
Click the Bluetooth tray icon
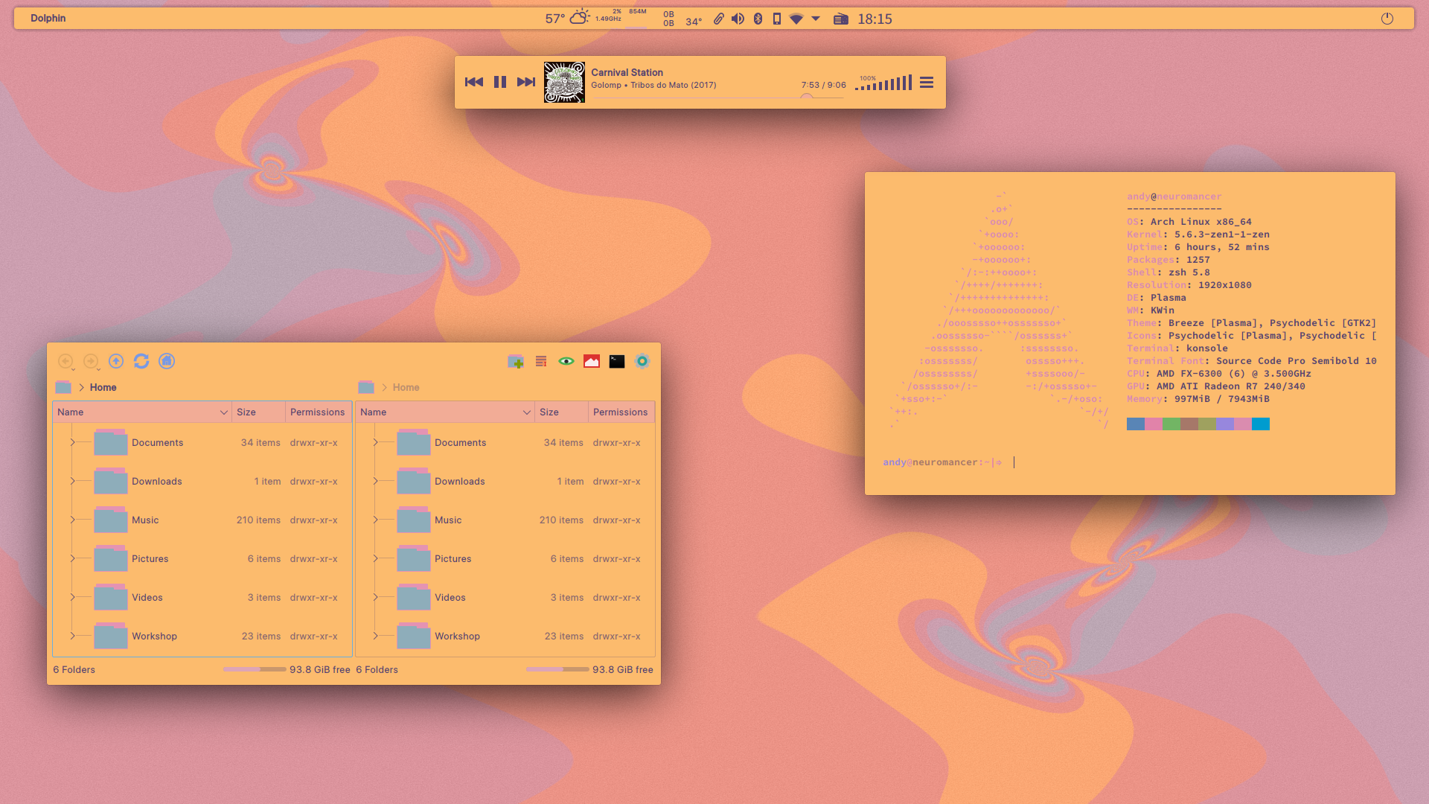758,19
